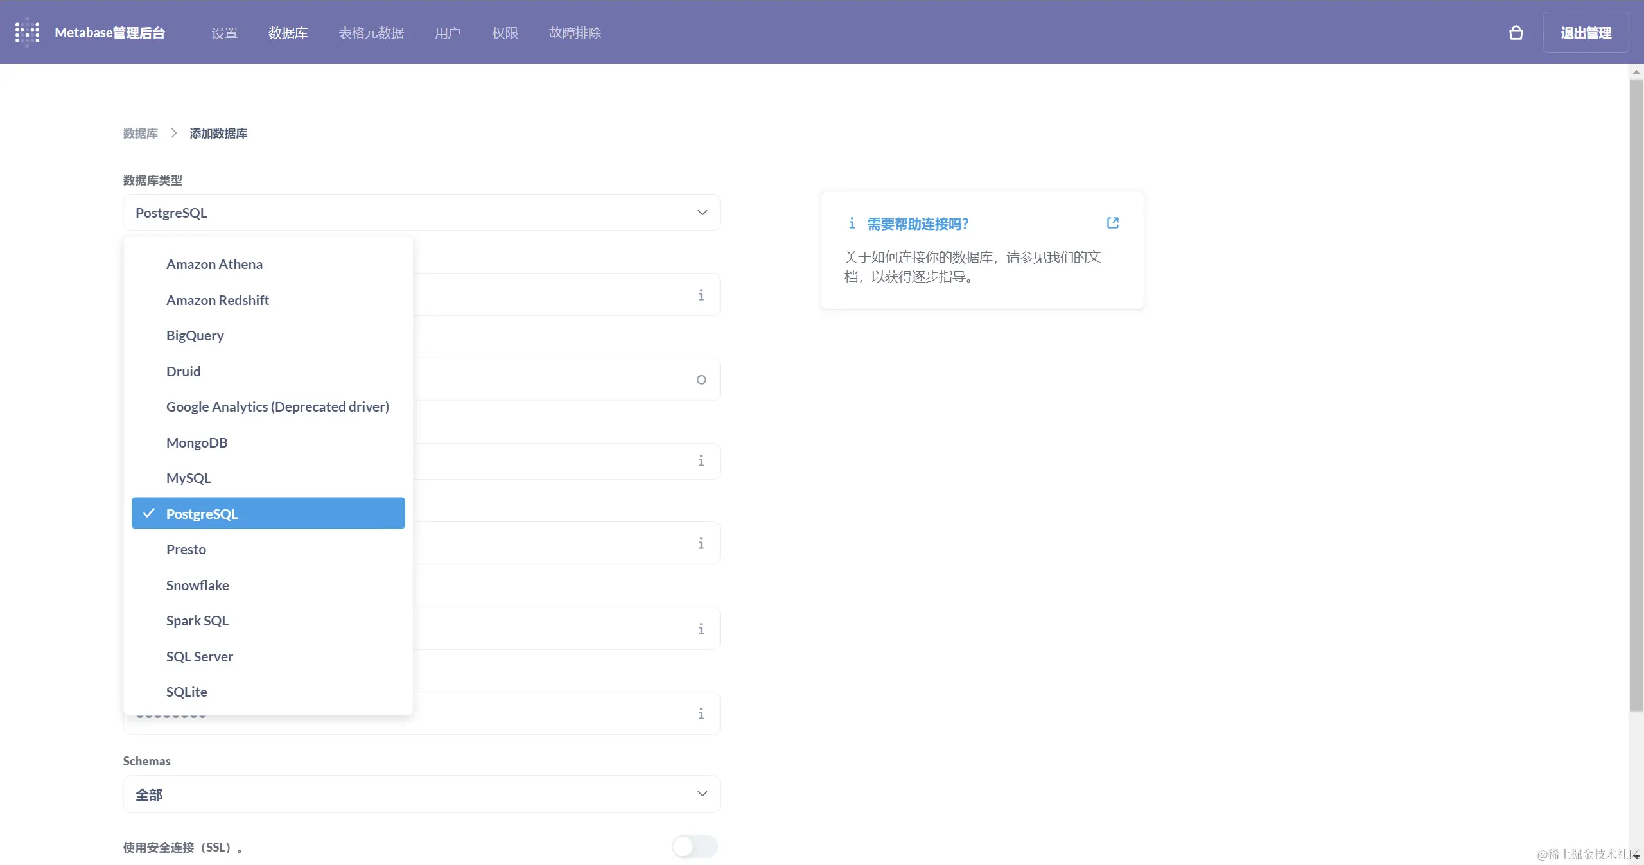
Task: Click info icon in first input field
Action: click(701, 295)
